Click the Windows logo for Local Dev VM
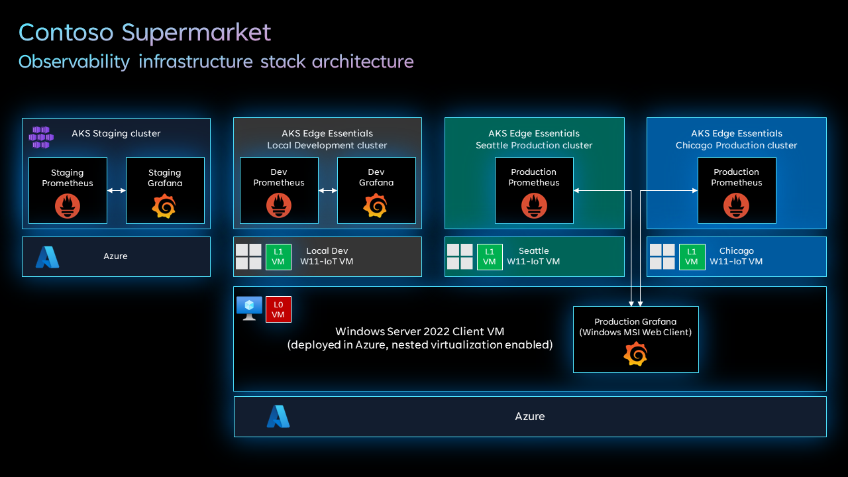 (248, 256)
